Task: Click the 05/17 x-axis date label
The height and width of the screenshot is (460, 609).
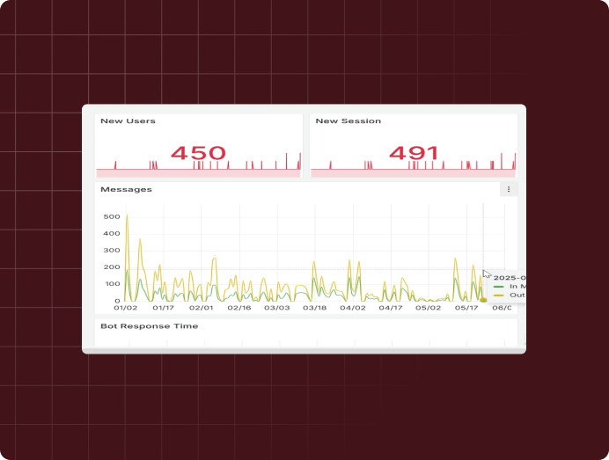Action: (466, 308)
